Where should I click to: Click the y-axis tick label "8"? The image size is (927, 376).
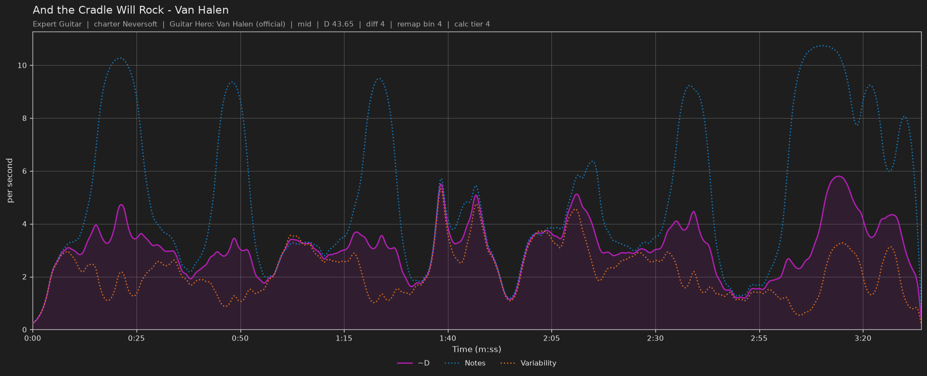pos(25,119)
